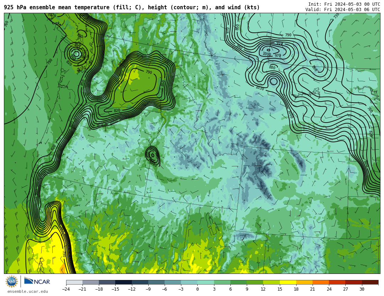This screenshot has height=296, width=384.
Task: Pick the dark navy -15 to -12 swatch
Action: pyautogui.click(x=123, y=282)
